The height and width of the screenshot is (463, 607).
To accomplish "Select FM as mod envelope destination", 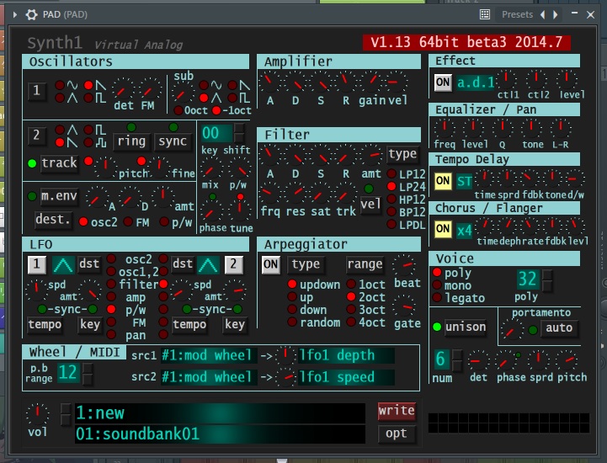I will click(128, 222).
